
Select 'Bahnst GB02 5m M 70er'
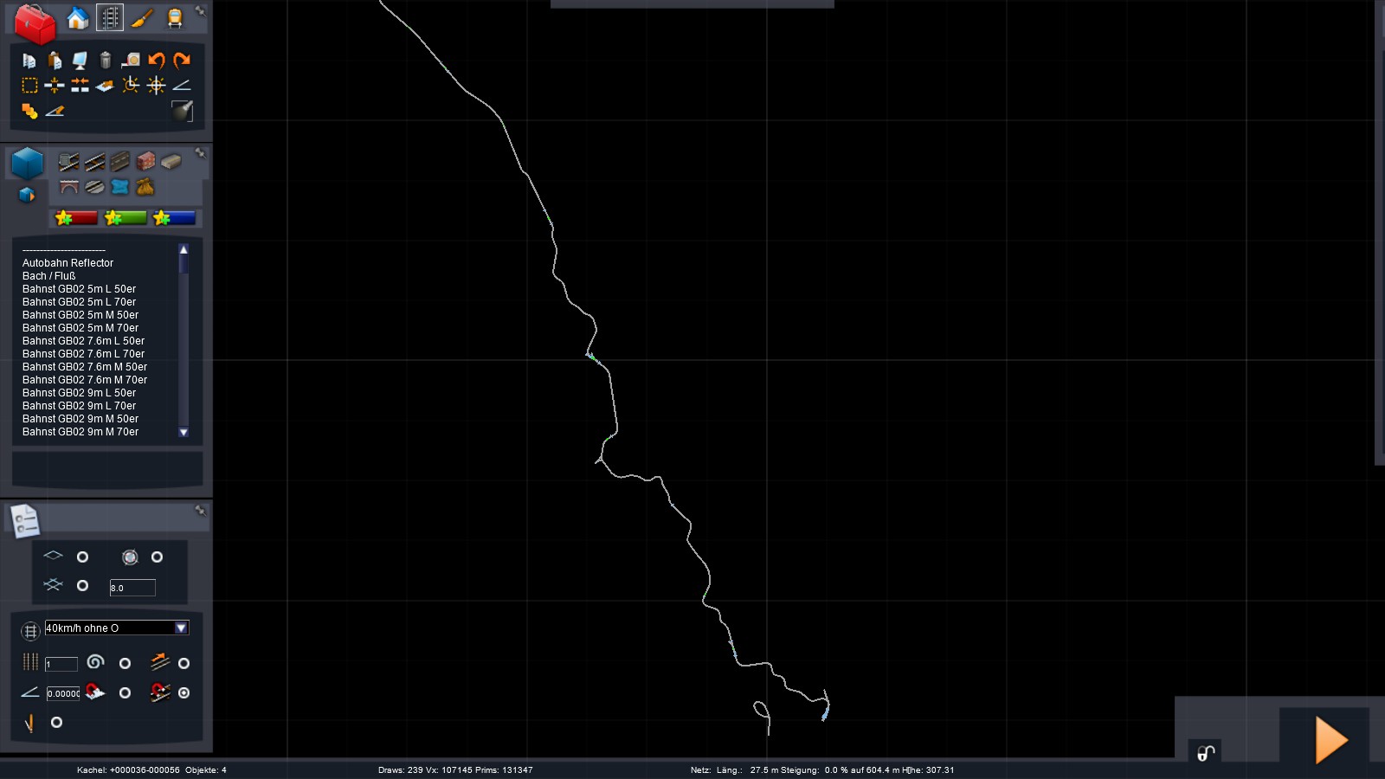pos(81,328)
